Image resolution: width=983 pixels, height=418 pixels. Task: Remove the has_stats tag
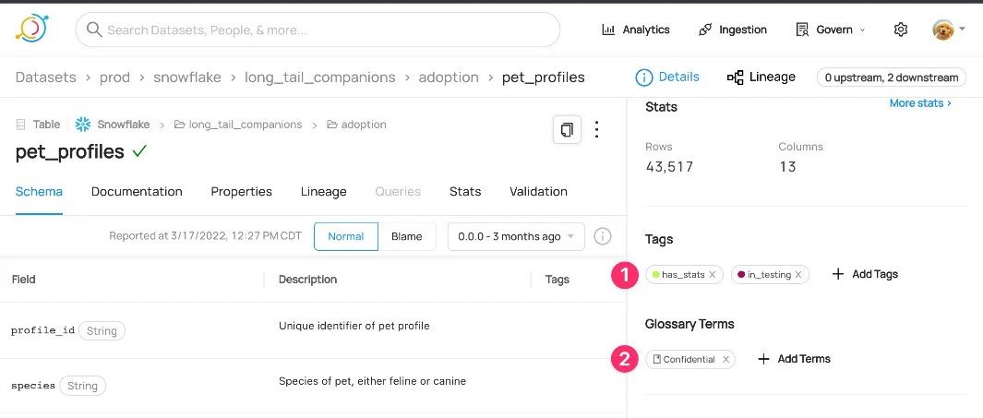pos(713,275)
